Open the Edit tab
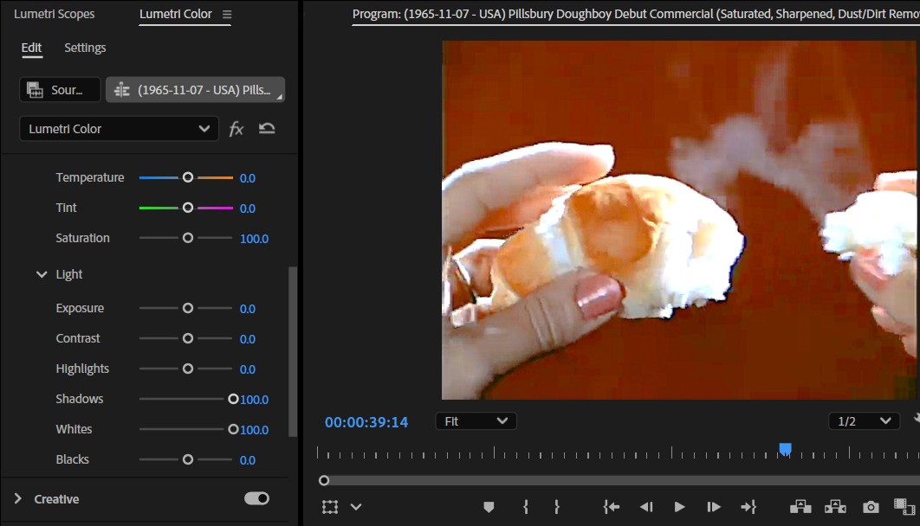This screenshot has width=920, height=526. pyautogui.click(x=32, y=48)
